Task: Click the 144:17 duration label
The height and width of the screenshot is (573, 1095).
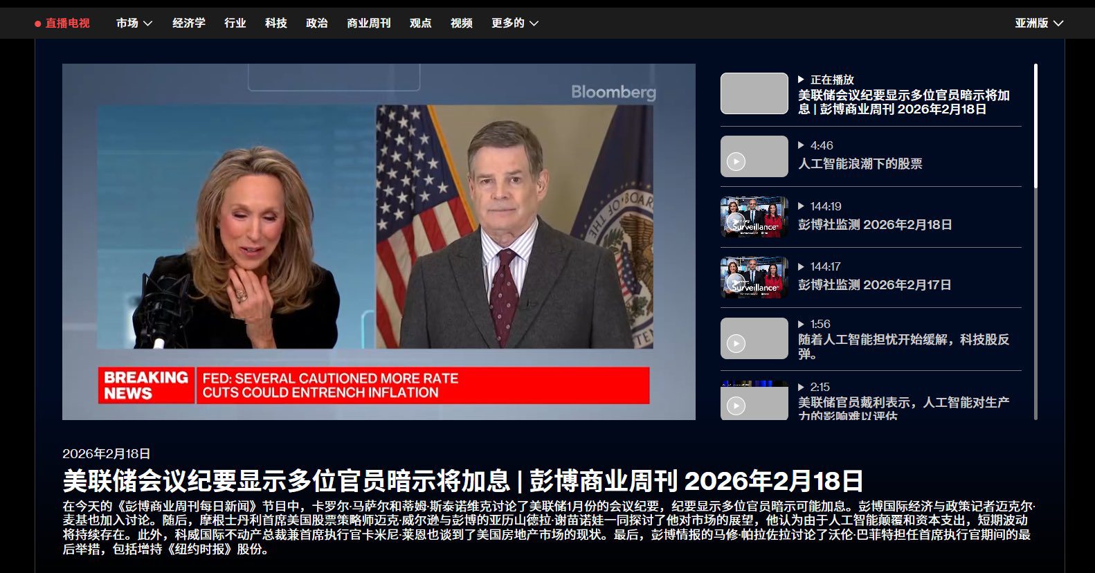Action: [x=826, y=266]
